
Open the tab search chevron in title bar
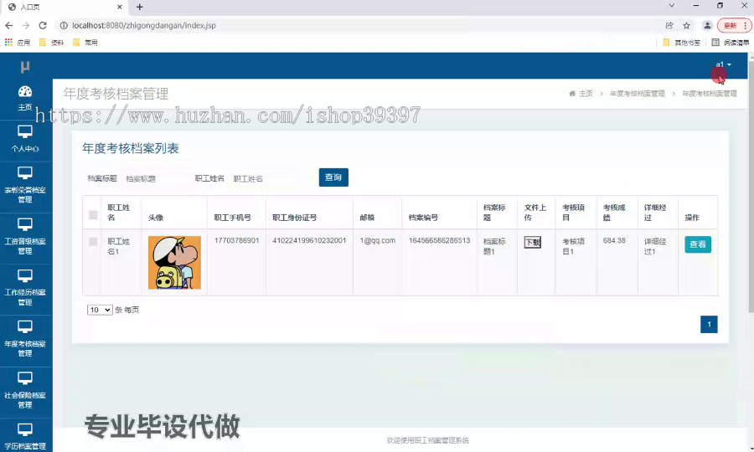click(671, 6)
